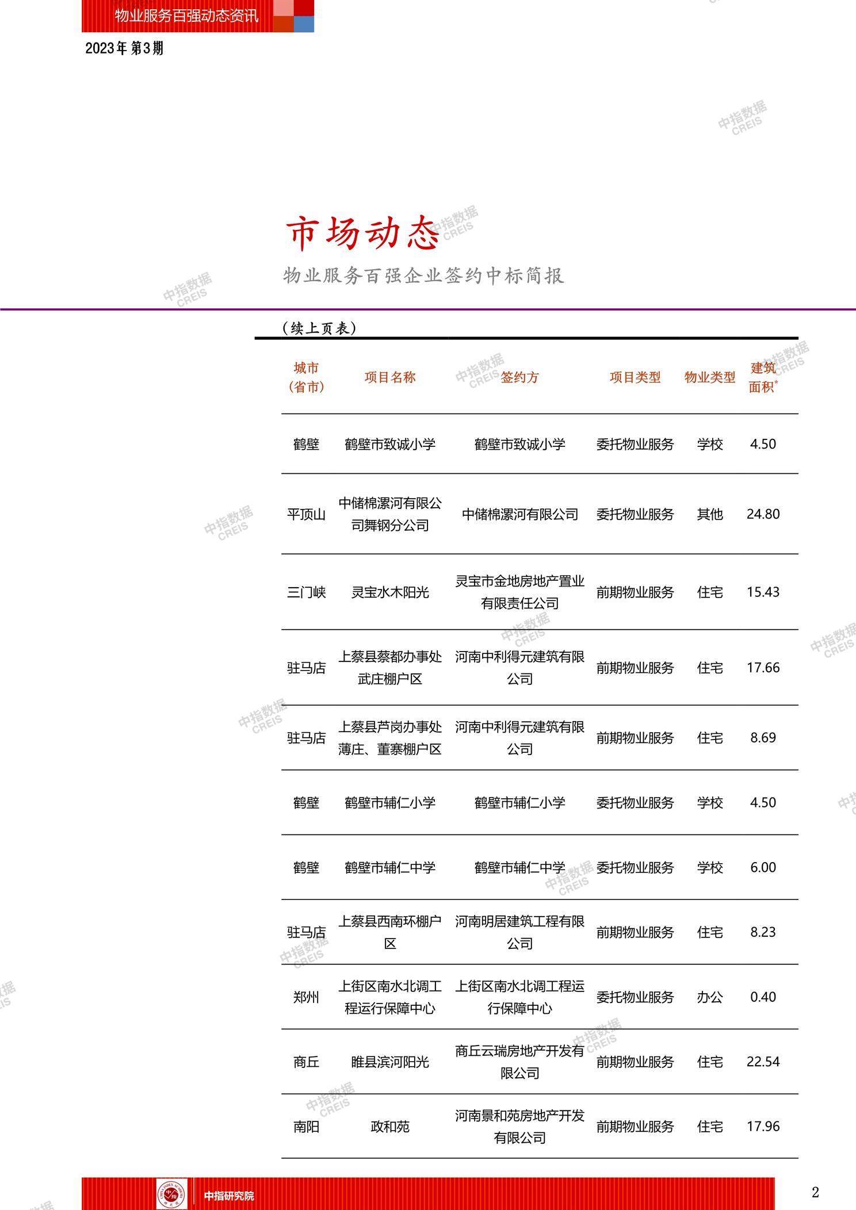Click the 建筑面积 column header
The width and height of the screenshot is (856, 1210).
[x=763, y=377]
